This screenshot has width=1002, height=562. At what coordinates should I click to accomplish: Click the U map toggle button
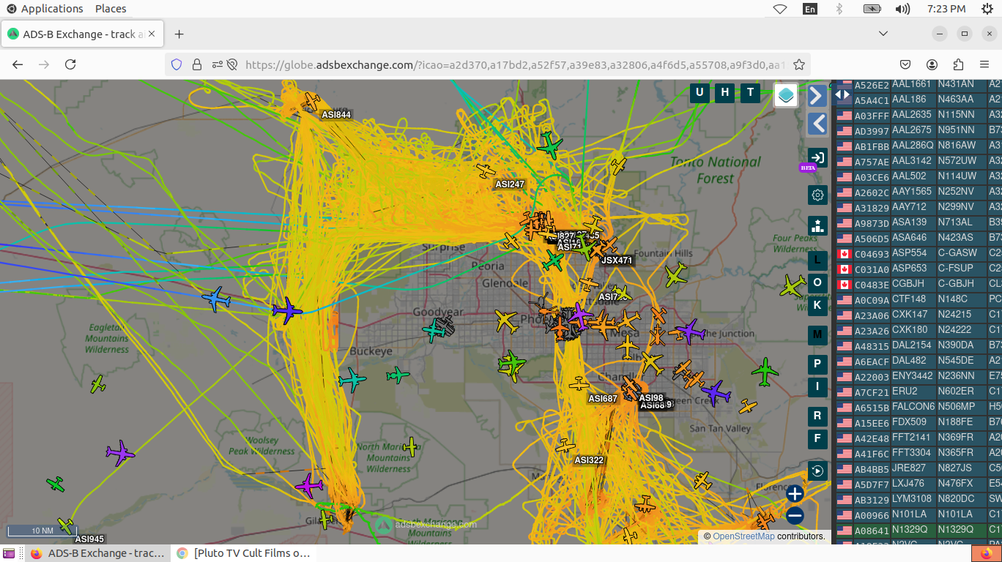(699, 92)
